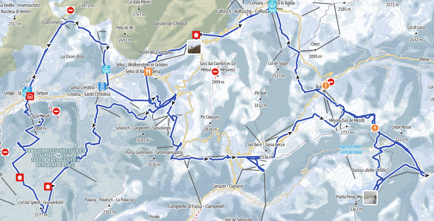Screen dimensions: 434x221
Task: Open the orange warning marker at Arabba
Action: [x=326, y=85]
